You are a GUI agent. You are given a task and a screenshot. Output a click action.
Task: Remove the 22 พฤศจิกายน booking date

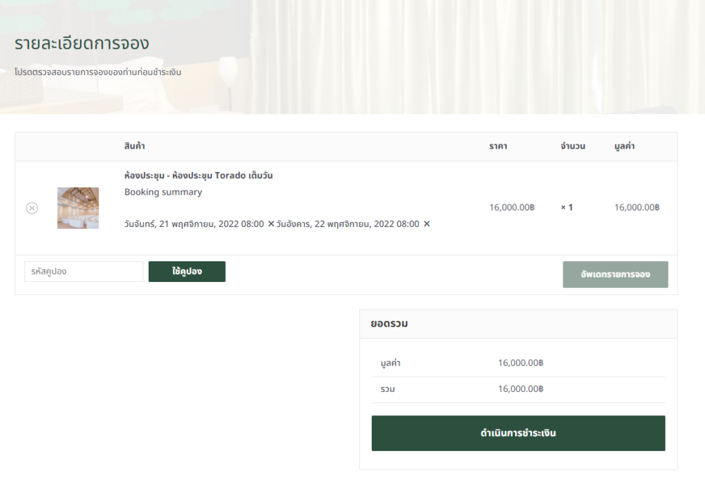(427, 224)
